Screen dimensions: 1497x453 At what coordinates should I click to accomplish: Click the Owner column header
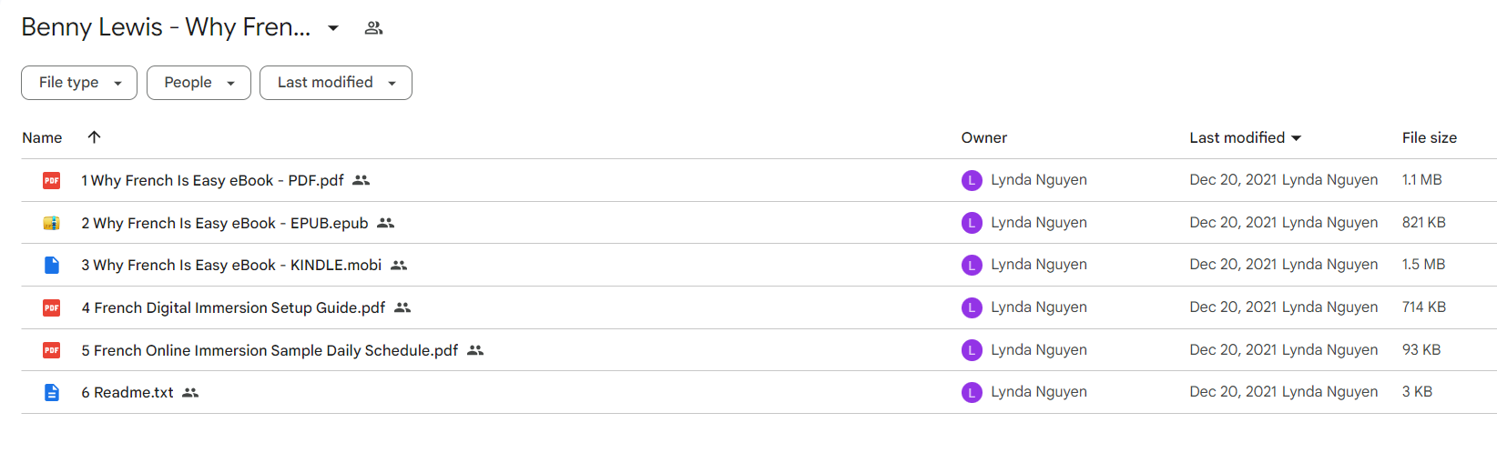984,137
